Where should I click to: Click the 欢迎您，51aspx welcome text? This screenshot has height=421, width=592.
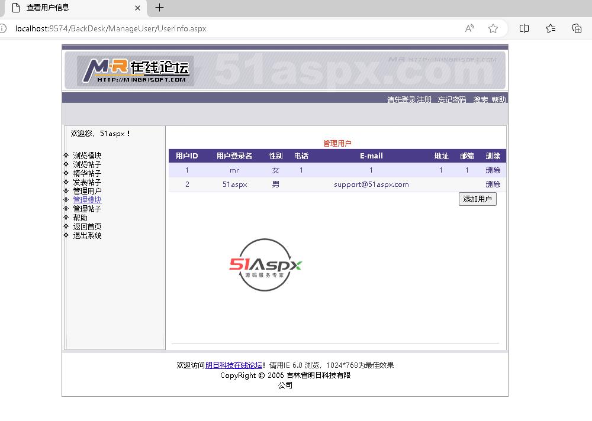click(100, 134)
